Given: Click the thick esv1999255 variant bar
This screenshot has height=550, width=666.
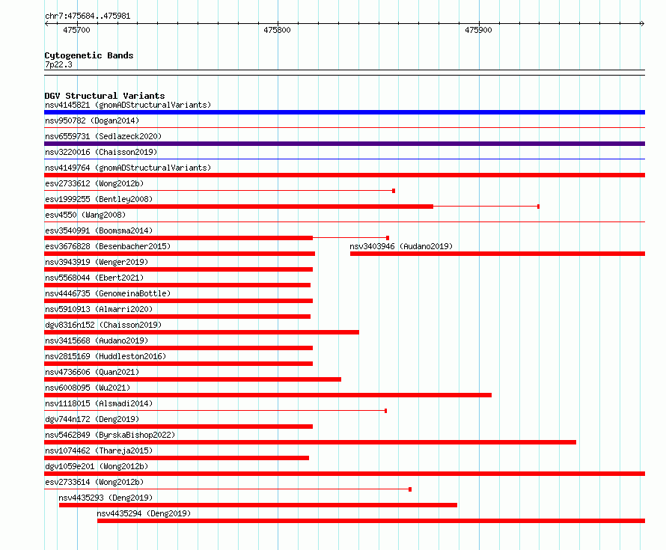Looking at the screenshot, I should coord(239,207).
